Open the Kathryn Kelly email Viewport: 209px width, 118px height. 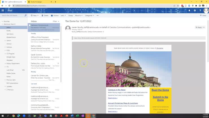pyautogui.click(x=44, y=48)
